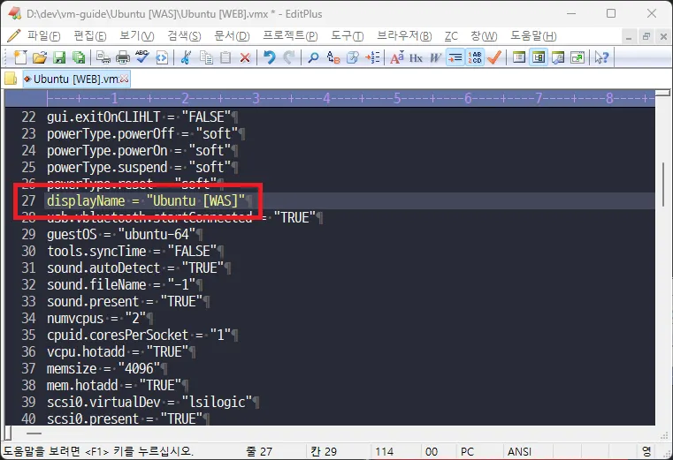Click the 칸 29 status bar field
The image size is (673, 460).
tap(324, 451)
